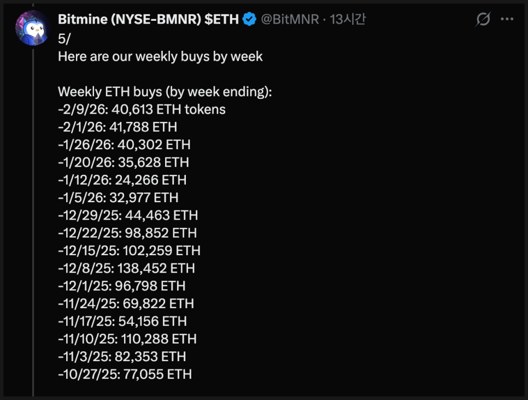The image size is (528, 400).
Task: Select the 11/3/25 82,353 ETH line
Action: (x=122, y=356)
